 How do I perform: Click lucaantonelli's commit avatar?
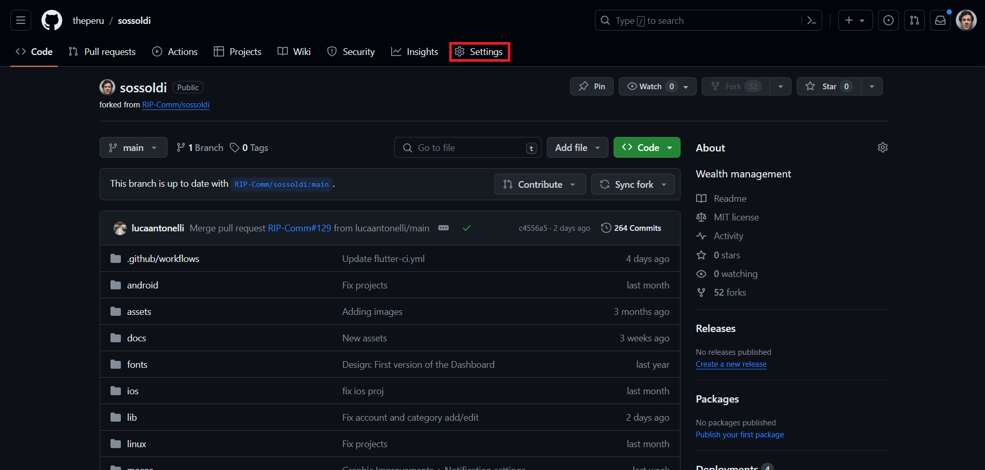coord(120,228)
